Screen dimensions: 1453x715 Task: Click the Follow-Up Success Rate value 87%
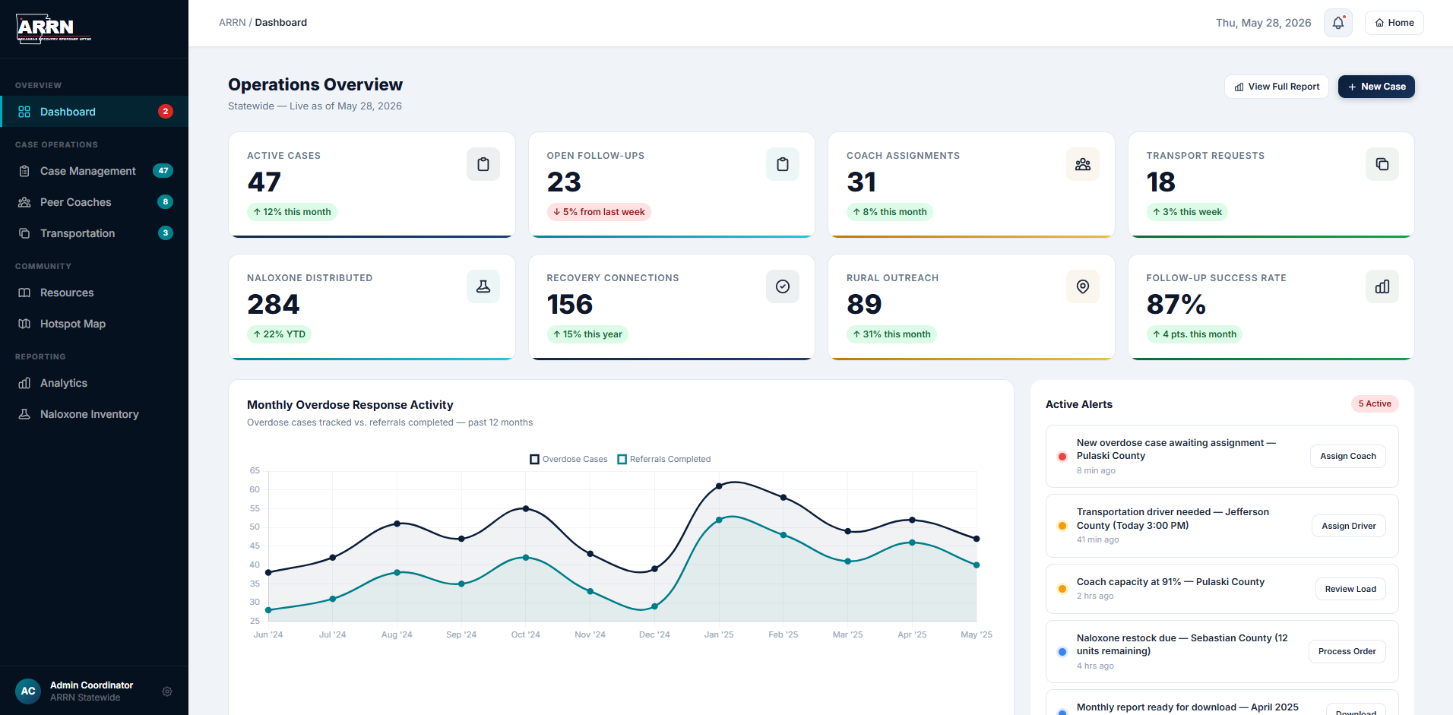[1176, 305]
